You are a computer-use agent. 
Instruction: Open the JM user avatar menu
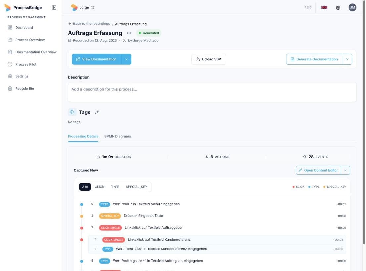click(352, 8)
